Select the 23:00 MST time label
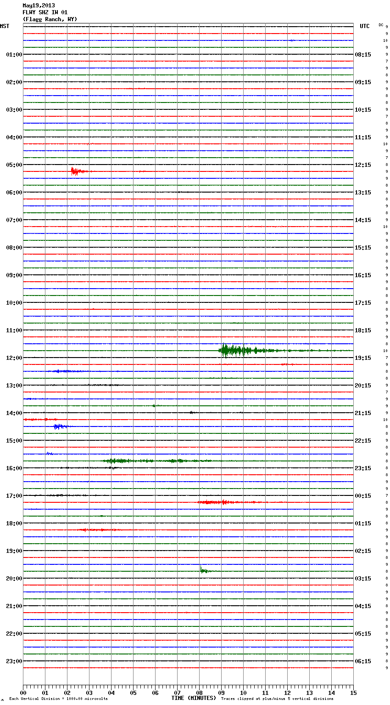The image size is (390, 705). tap(14, 661)
